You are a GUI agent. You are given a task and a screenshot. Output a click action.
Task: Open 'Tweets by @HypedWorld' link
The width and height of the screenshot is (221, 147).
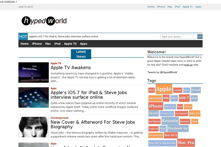point(162,72)
